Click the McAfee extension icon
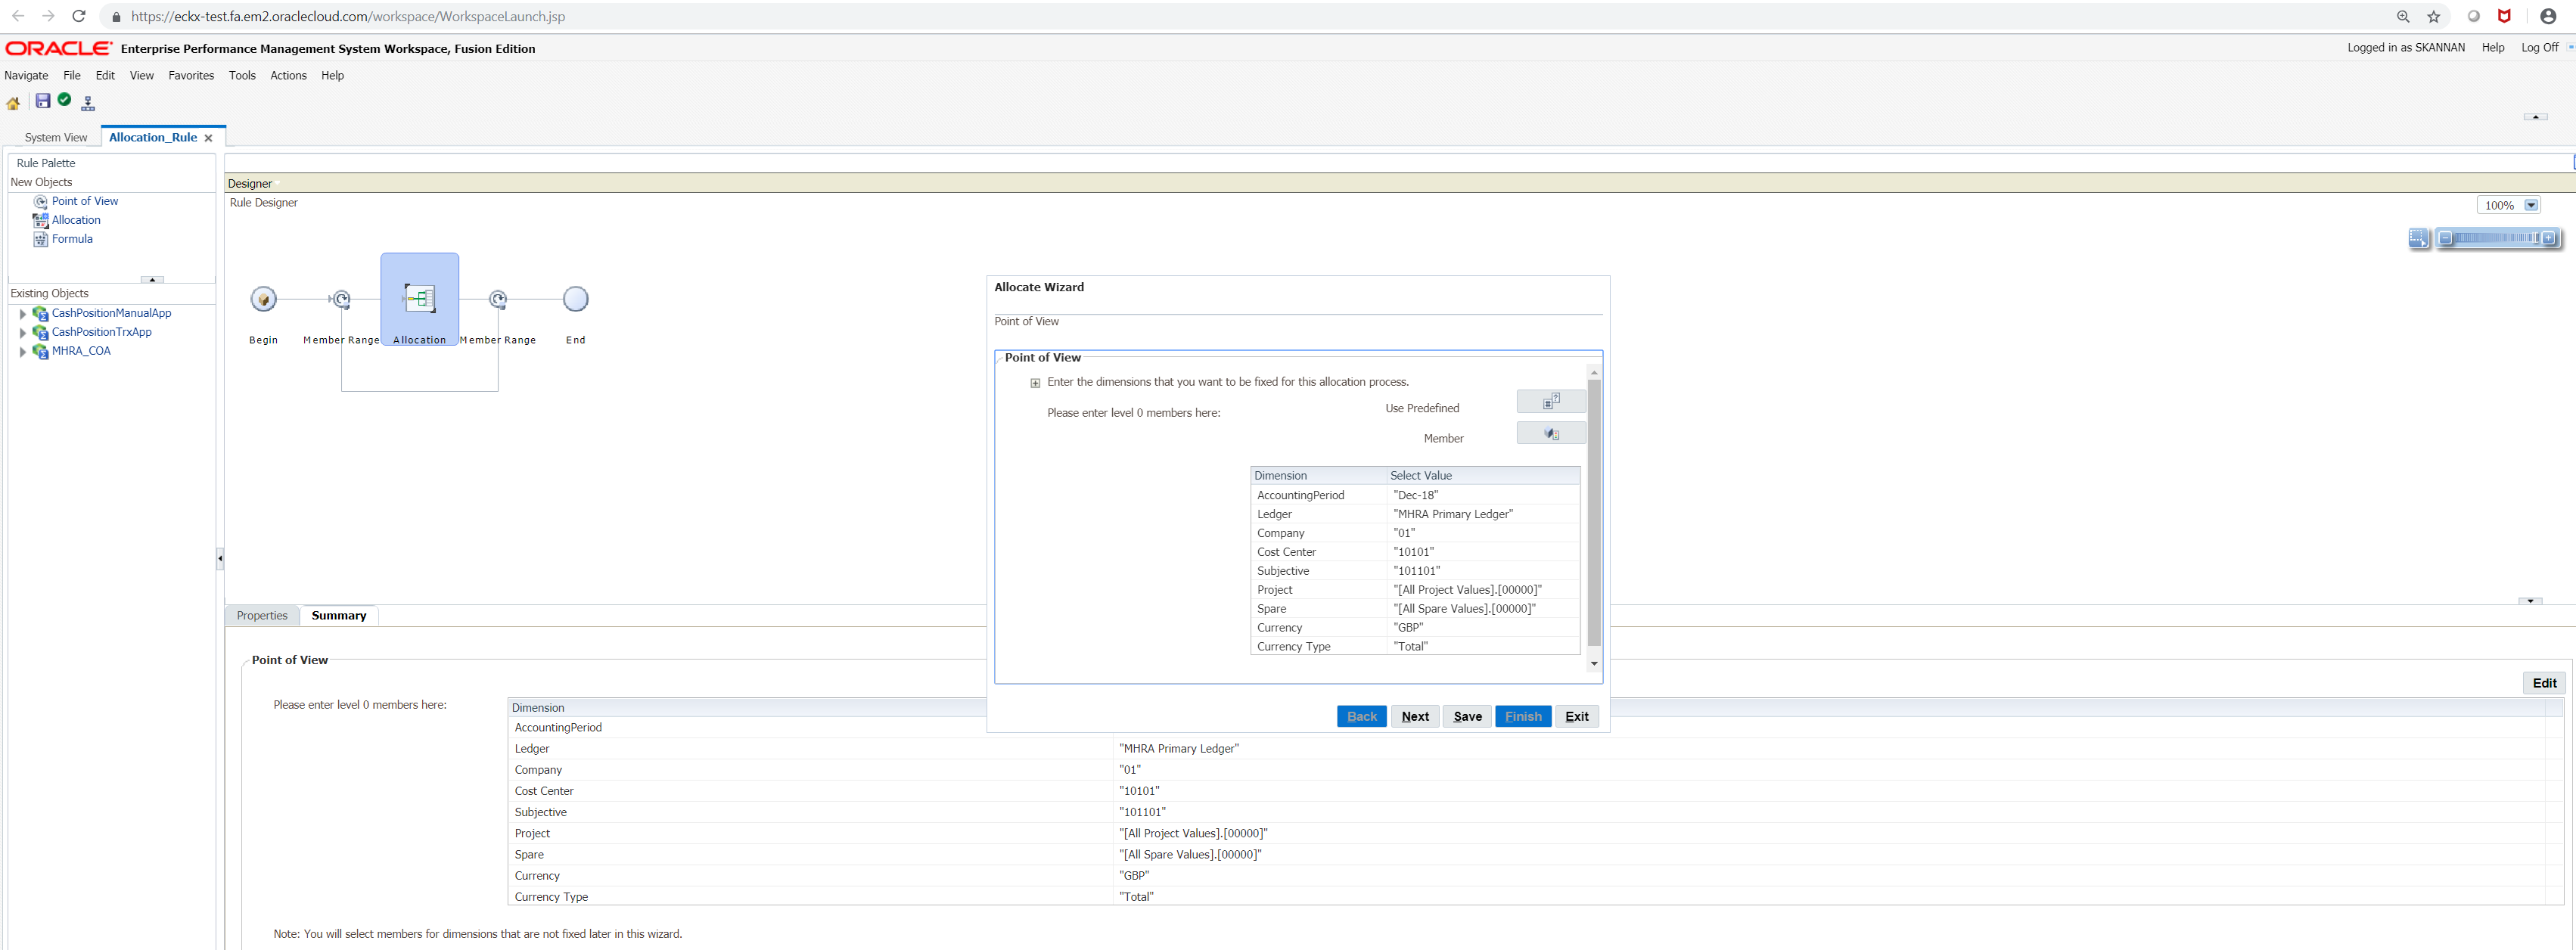The image size is (2576, 950). point(2504,16)
